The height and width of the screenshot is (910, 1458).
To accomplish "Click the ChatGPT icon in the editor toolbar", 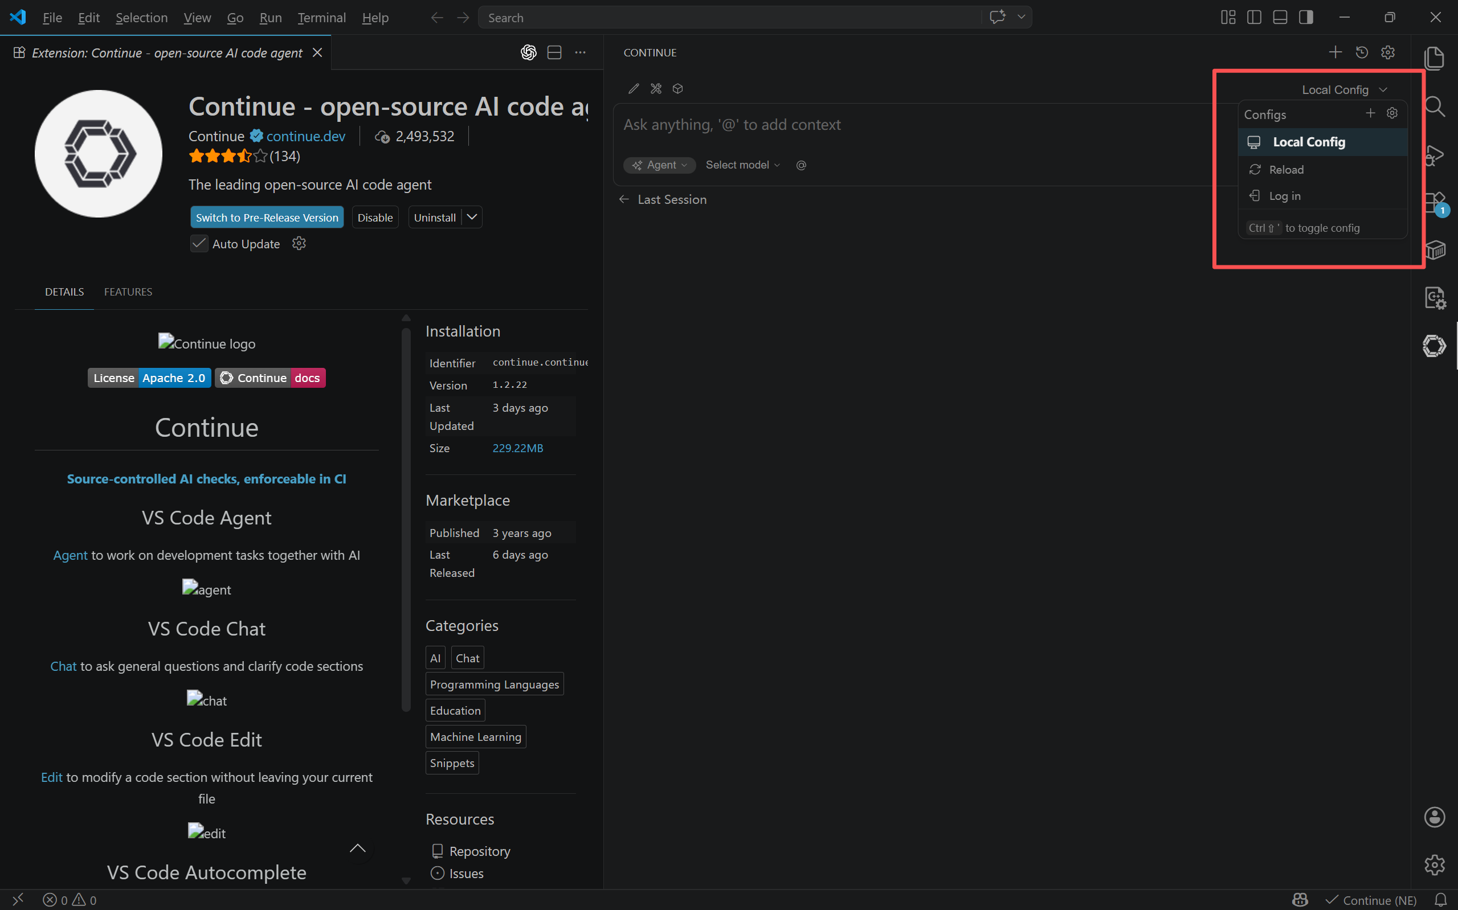I will click(528, 52).
